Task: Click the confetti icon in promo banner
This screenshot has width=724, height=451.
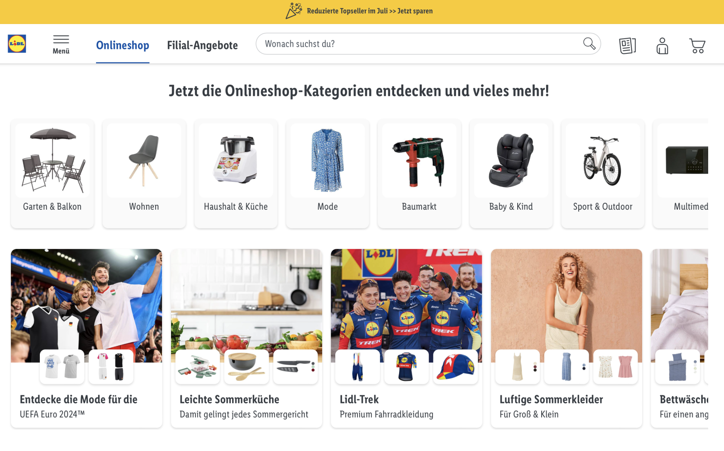Action: point(294,11)
